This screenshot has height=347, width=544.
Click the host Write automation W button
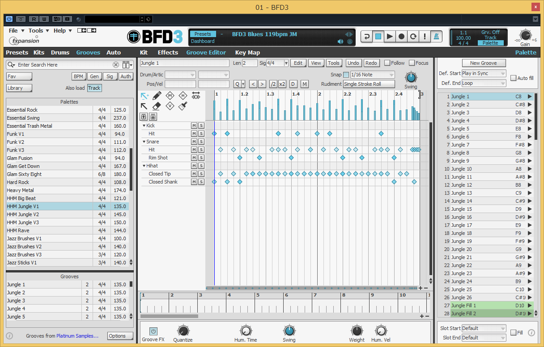click(x=44, y=19)
